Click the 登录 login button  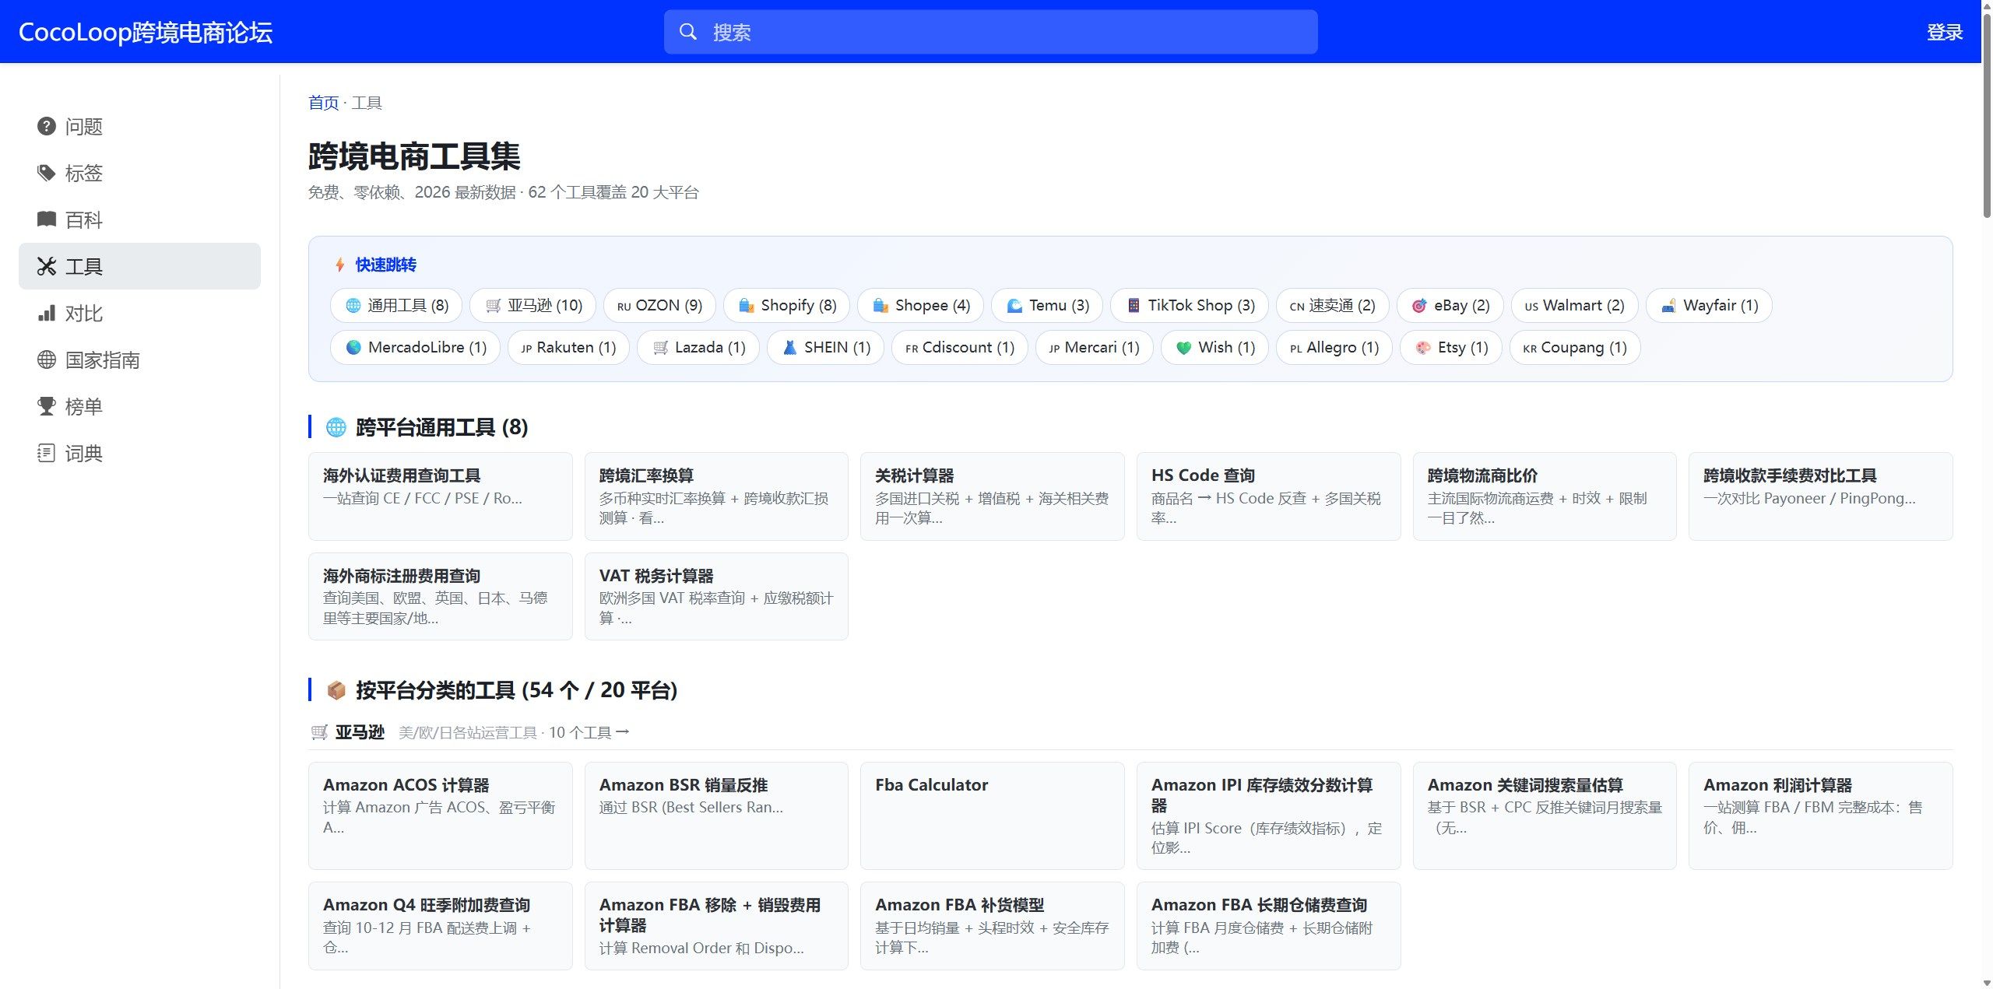pos(1944,32)
